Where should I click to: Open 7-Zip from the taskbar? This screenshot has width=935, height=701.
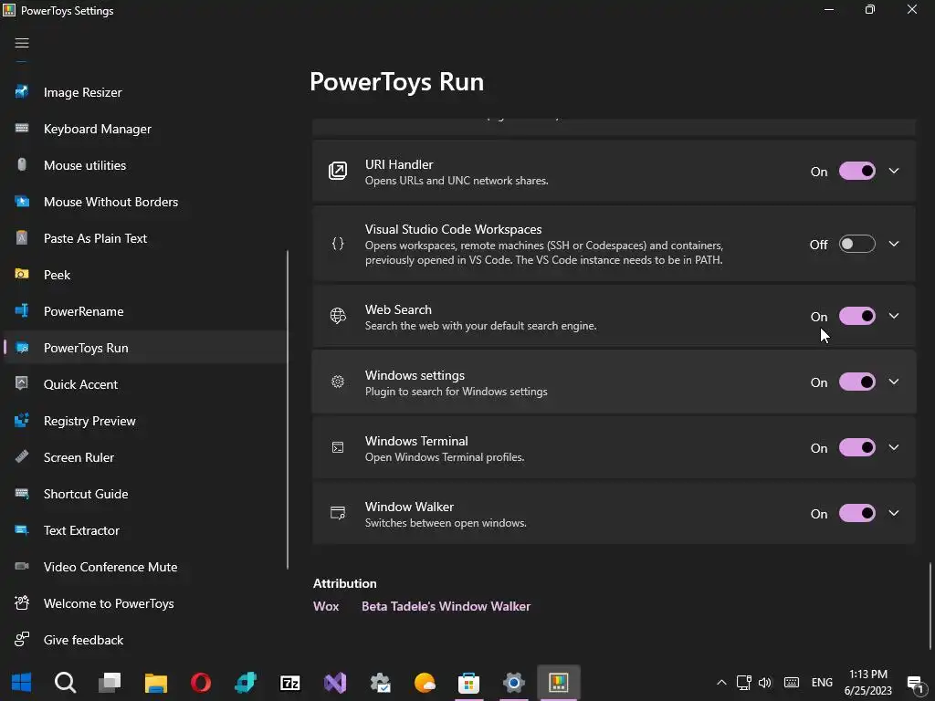coord(290,683)
